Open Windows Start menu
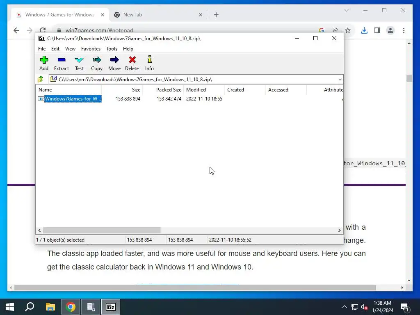This screenshot has height=315, width=420. [10, 307]
